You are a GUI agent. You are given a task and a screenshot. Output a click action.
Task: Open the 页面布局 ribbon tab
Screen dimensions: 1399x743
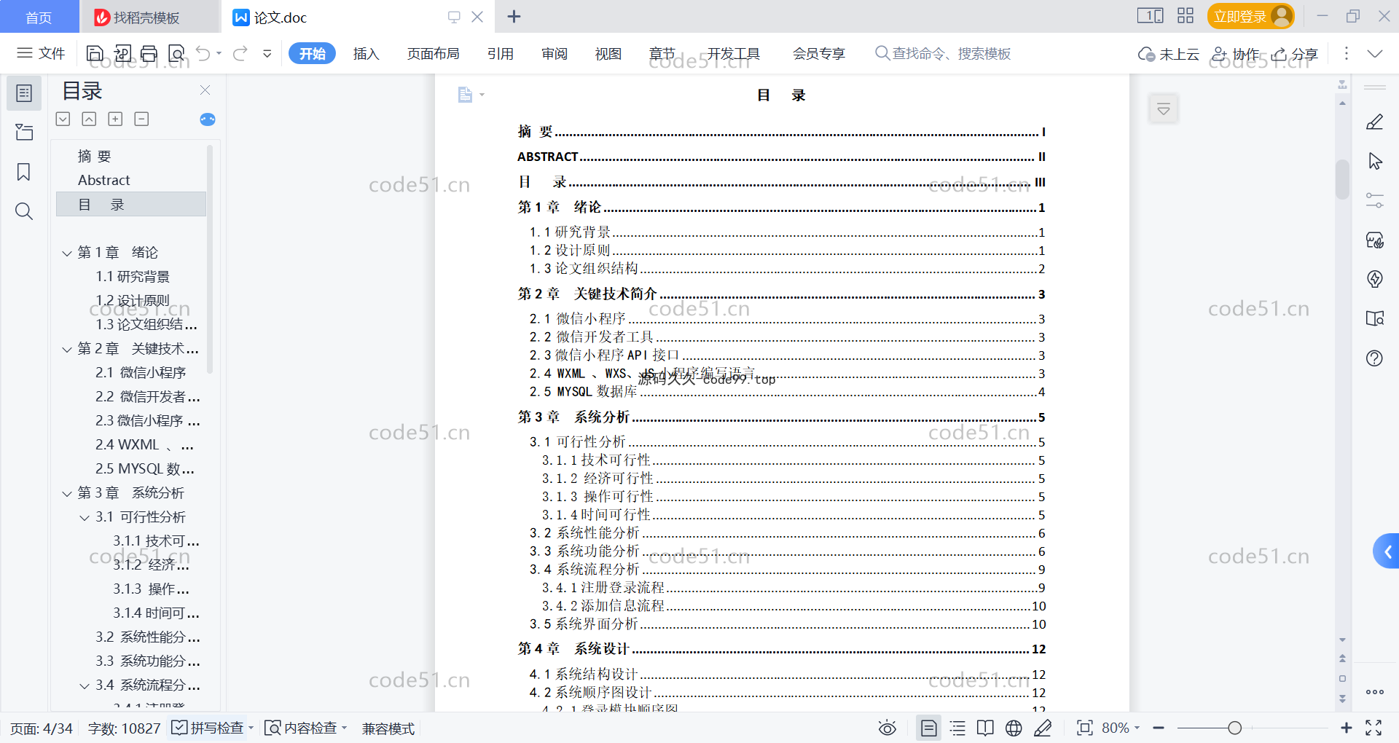tap(433, 53)
